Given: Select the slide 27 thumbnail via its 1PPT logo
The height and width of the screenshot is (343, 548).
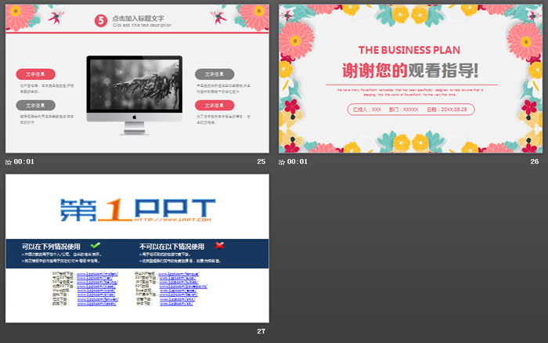Looking at the screenshot, I should click(137, 208).
